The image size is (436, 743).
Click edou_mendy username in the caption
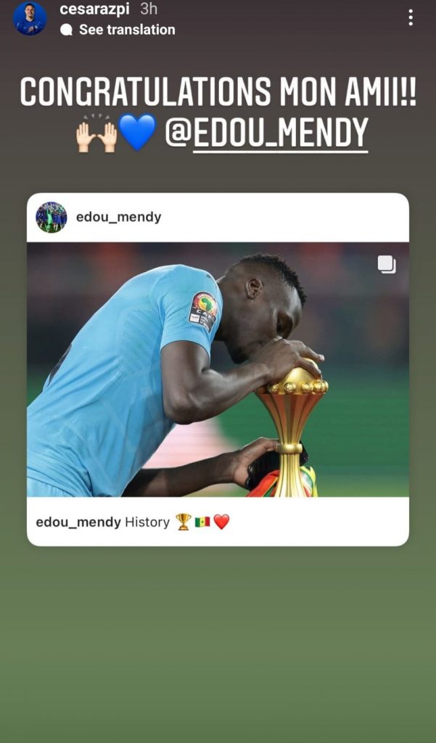click(x=78, y=522)
